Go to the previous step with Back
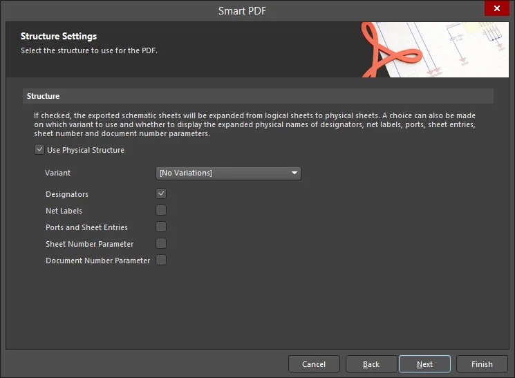This screenshot has width=515, height=378. coord(371,364)
